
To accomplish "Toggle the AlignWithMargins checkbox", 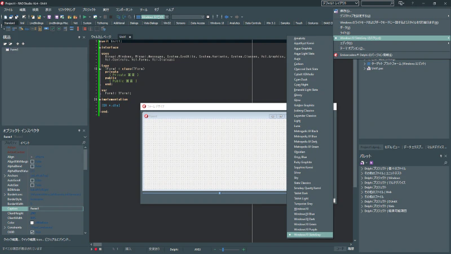I will [32, 161].
